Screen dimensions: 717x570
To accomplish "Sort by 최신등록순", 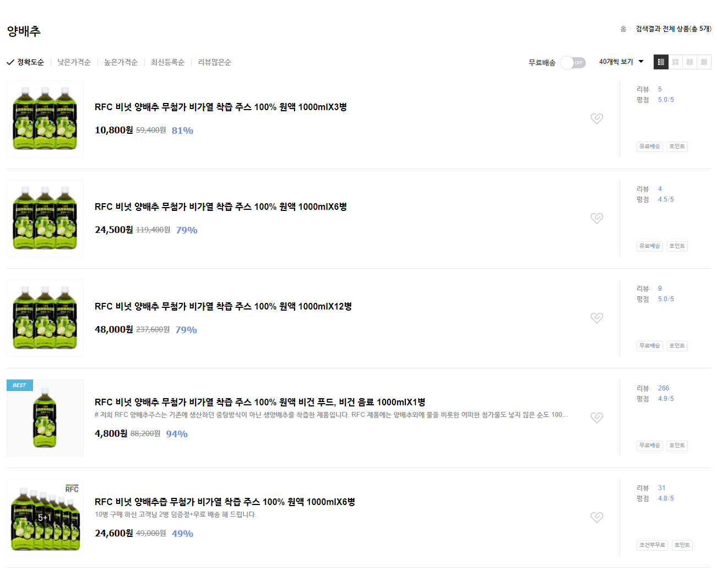I will coord(167,62).
